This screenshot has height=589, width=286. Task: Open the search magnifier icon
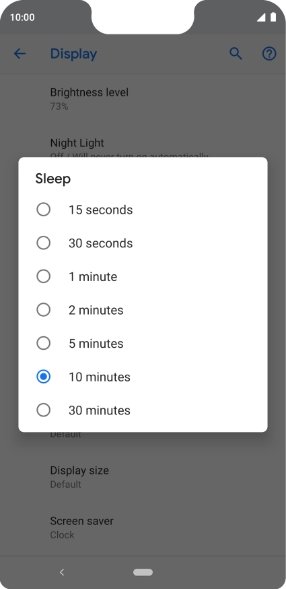[236, 54]
